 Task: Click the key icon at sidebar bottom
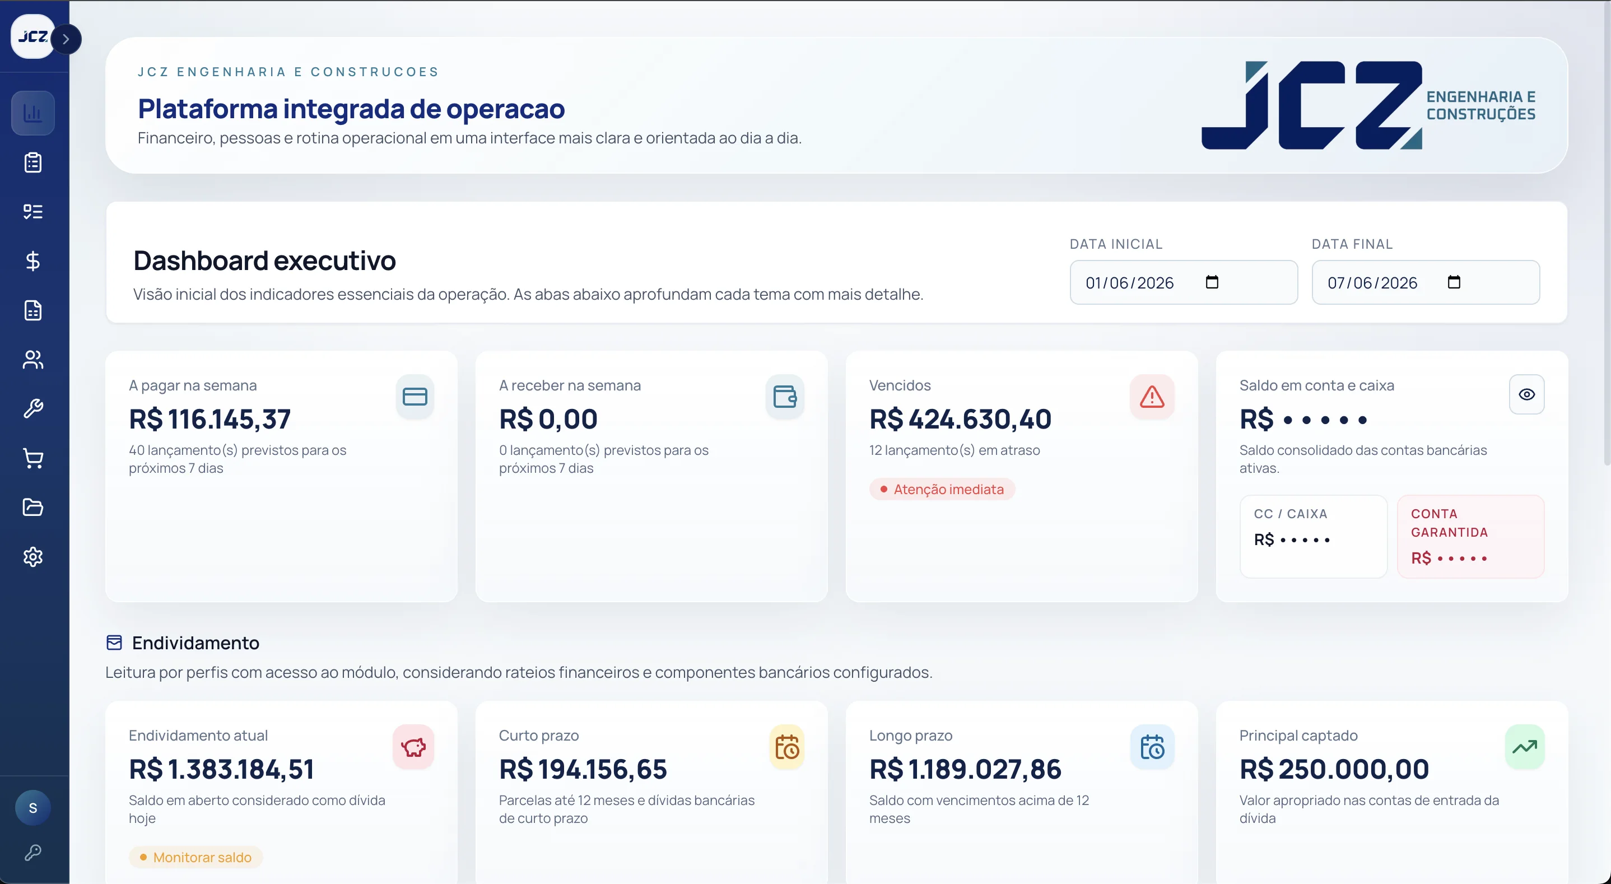click(32, 853)
